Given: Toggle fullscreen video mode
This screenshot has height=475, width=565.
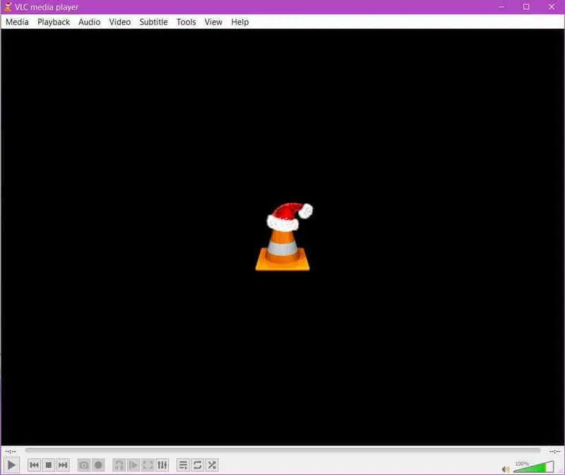Looking at the screenshot, I should point(148,465).
